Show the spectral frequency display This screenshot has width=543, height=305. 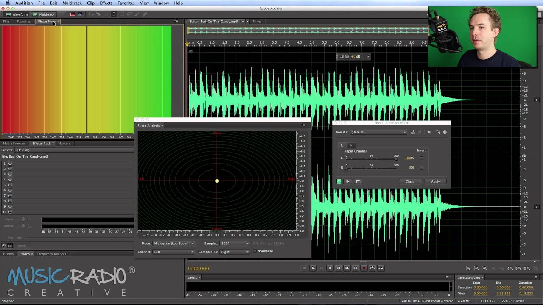point(73,14)
